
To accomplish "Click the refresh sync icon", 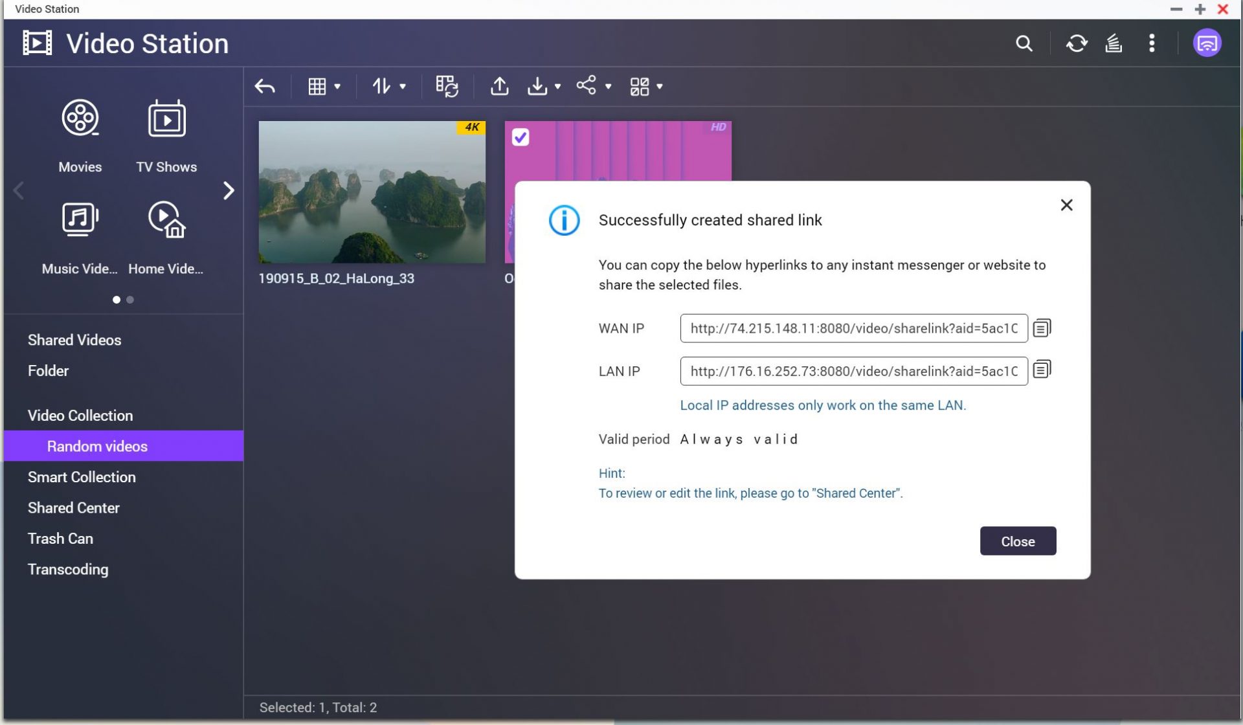I will point(1076,43).
